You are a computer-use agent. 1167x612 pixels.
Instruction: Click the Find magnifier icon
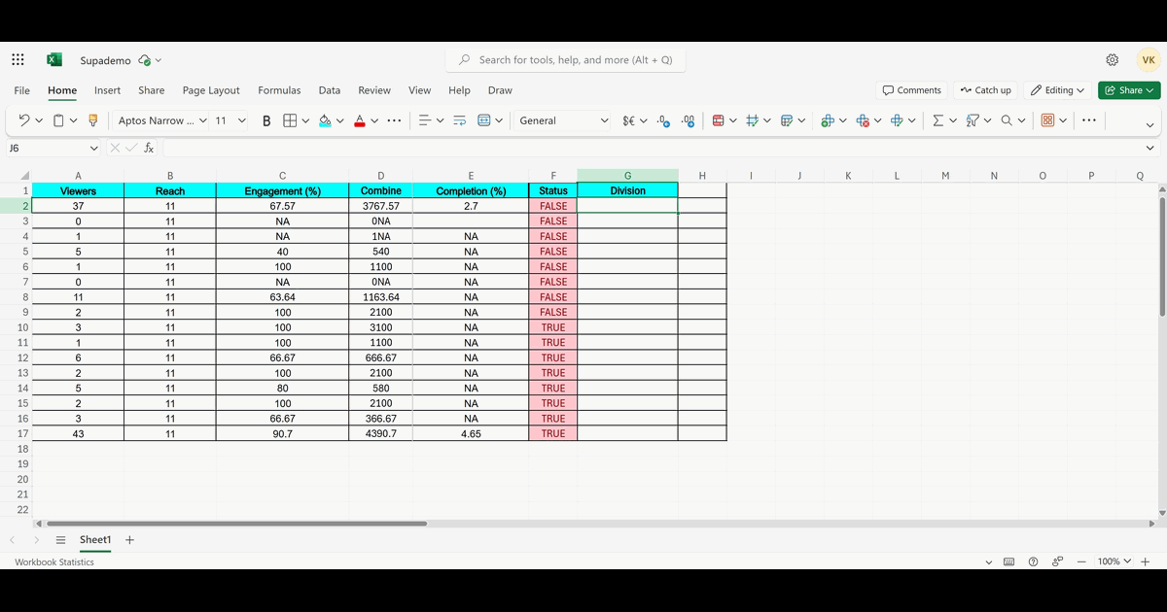coord(1007,120)
